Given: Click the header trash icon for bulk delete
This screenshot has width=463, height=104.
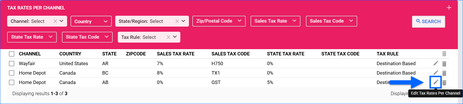Looking at the screenshot, I should [444, 53].
